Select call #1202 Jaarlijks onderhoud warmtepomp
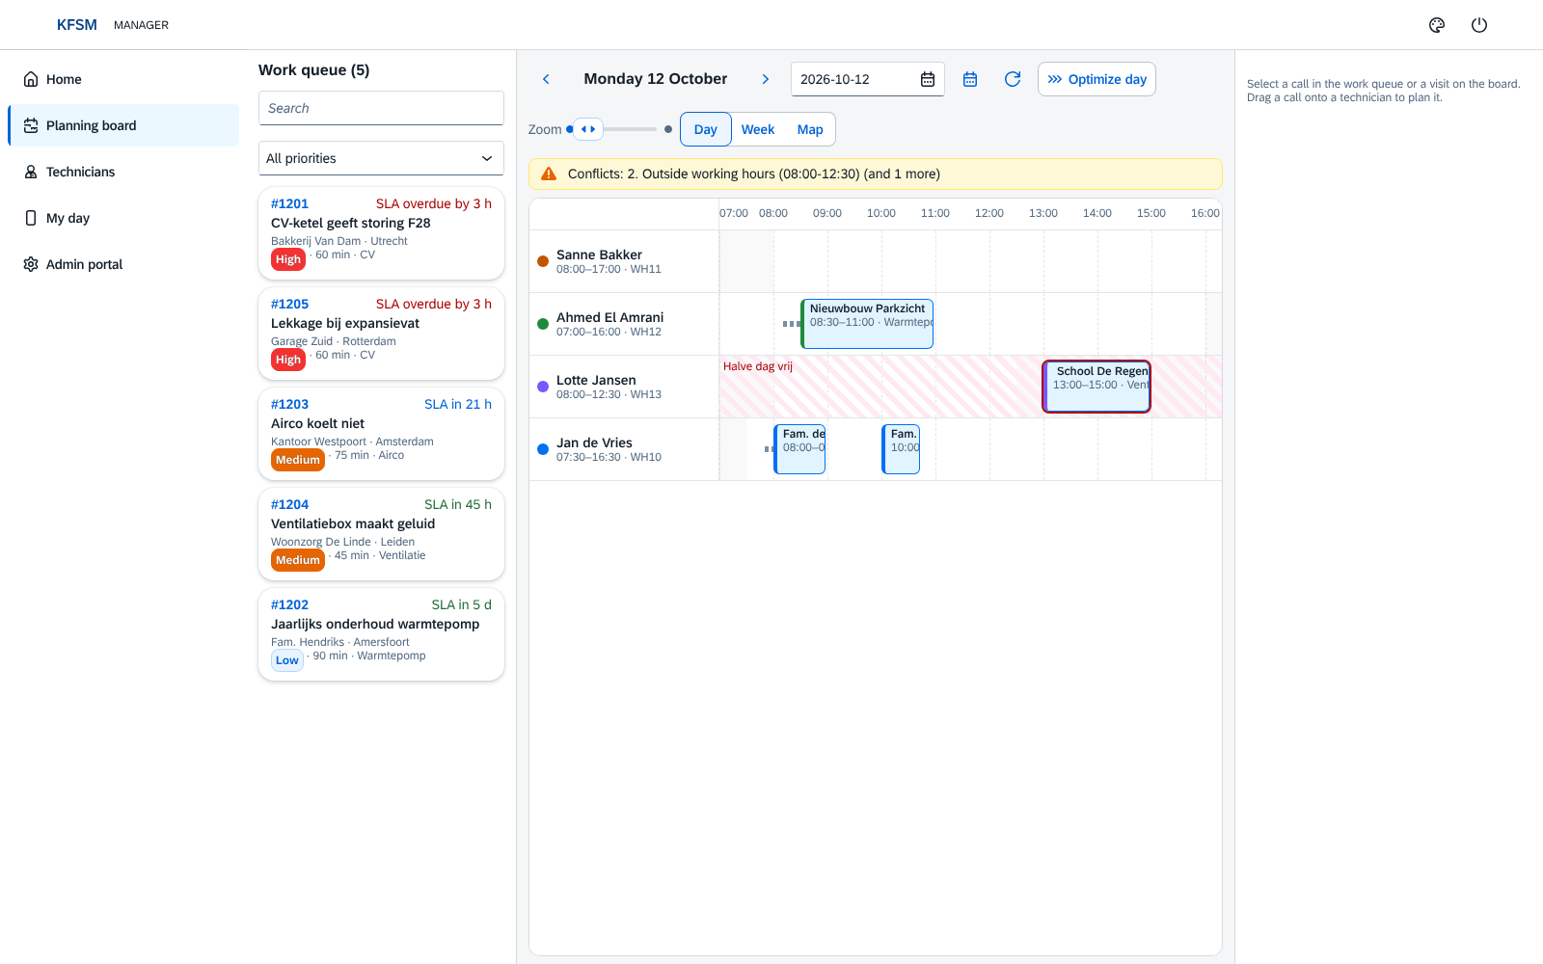Screen dimensions: 1543x964 pos(381,634)
